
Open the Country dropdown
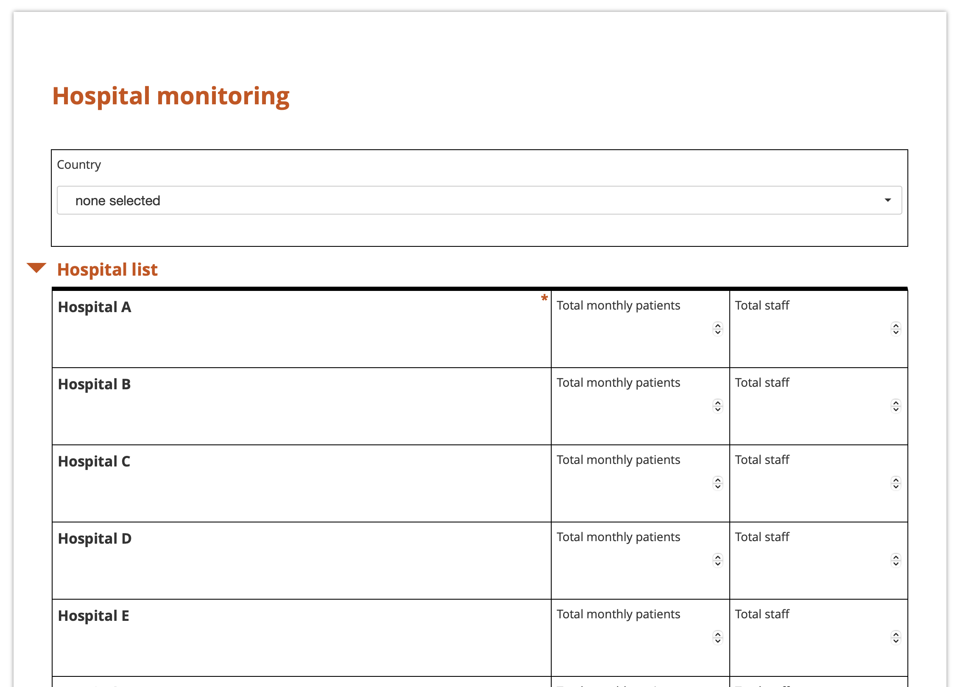[479, 200]
